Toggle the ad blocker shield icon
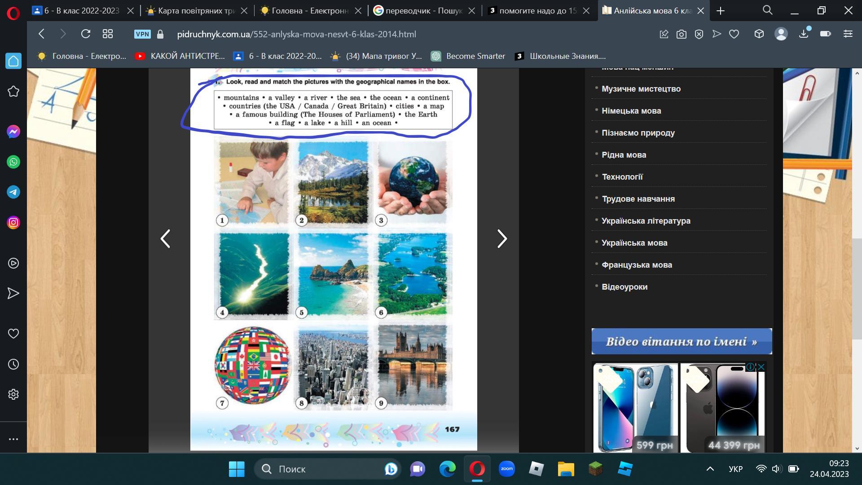This screenshot has height=485, width=862. (x=699, y=34)
